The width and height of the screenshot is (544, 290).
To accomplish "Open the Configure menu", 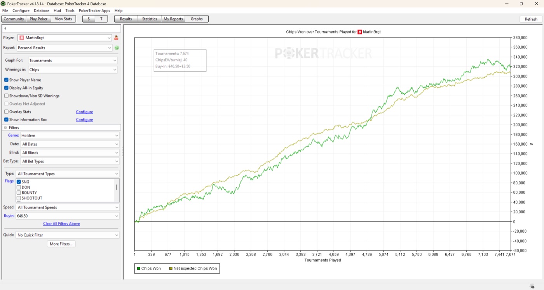I will click(x=21, y=10).
